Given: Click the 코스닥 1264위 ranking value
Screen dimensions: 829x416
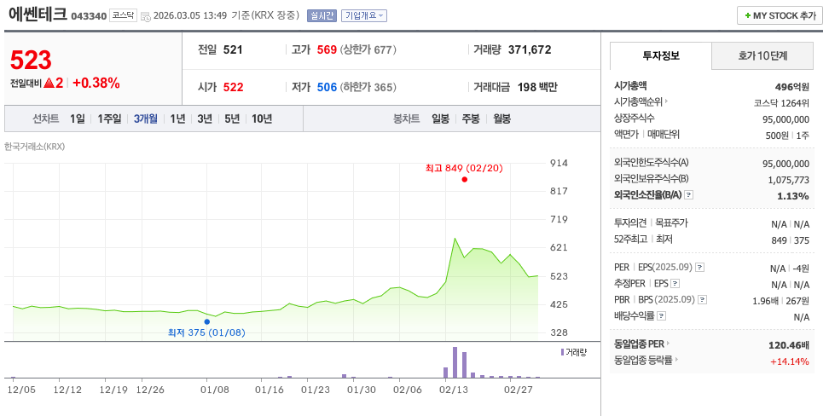Looking at the screenshot, I should 782,103.
